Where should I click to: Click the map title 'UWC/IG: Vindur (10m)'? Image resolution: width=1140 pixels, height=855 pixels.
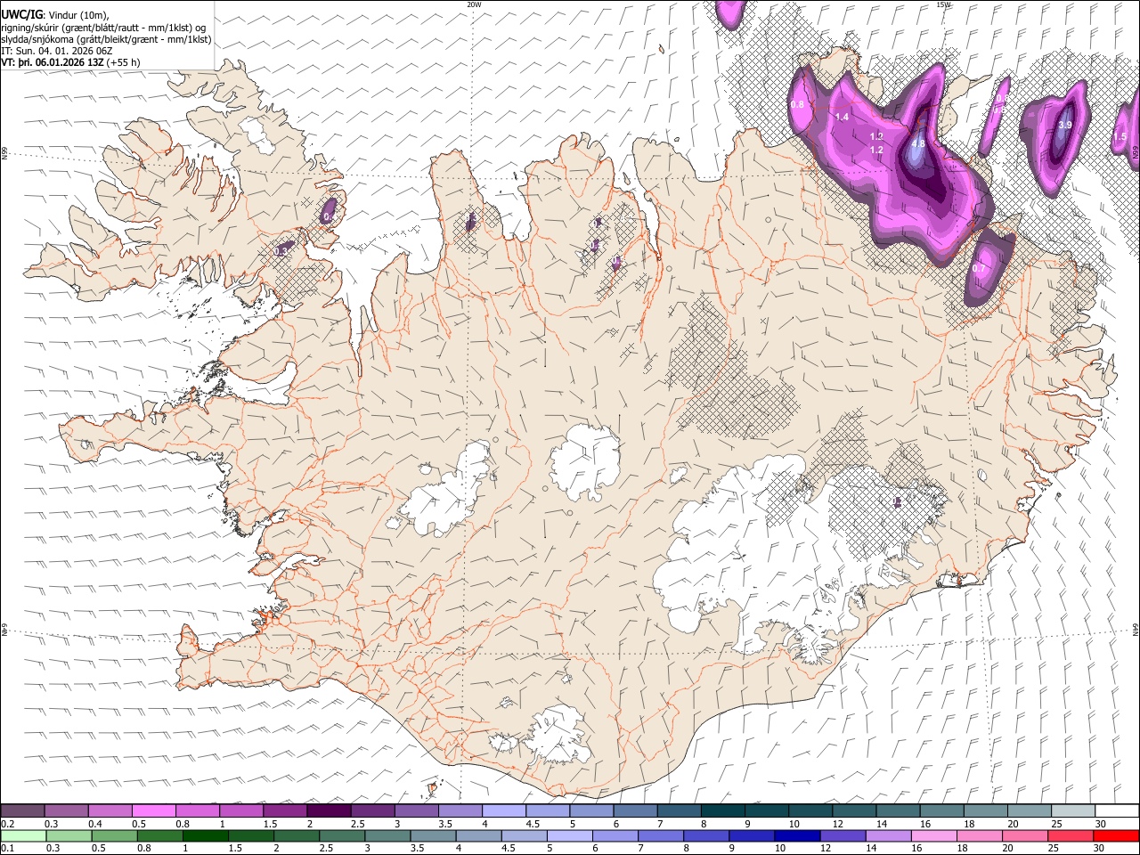(x=54, y=14)
